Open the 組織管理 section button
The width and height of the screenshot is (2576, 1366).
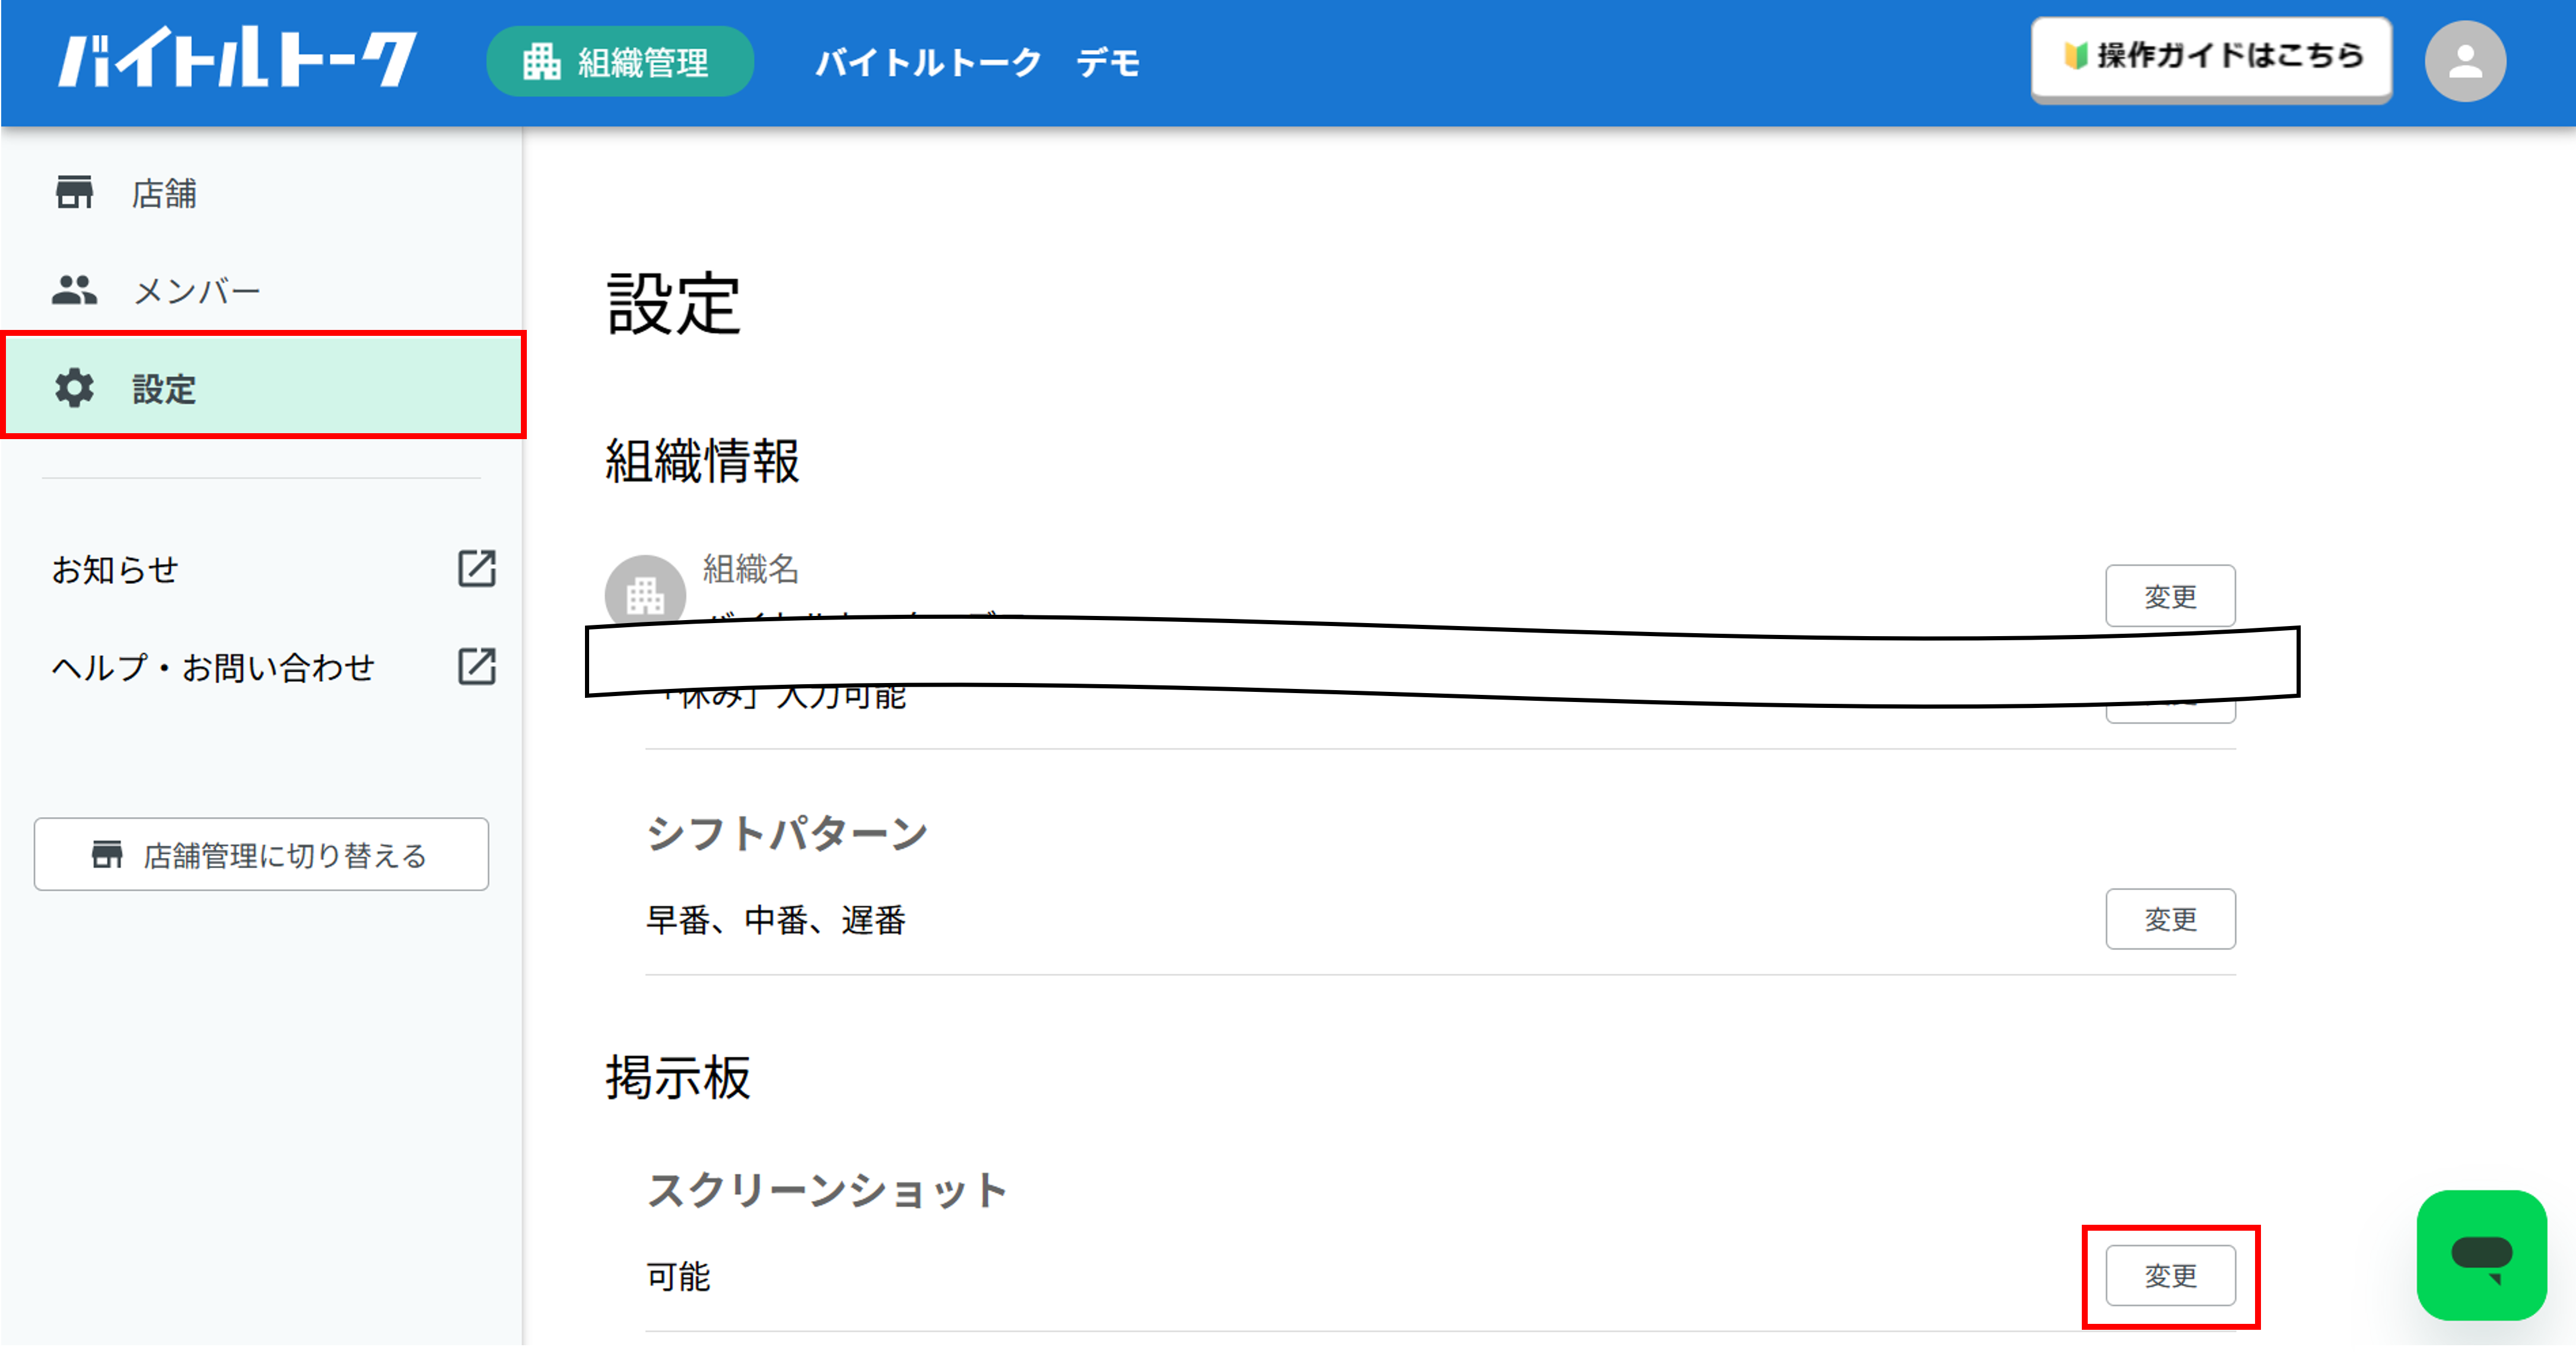point(620,62)
